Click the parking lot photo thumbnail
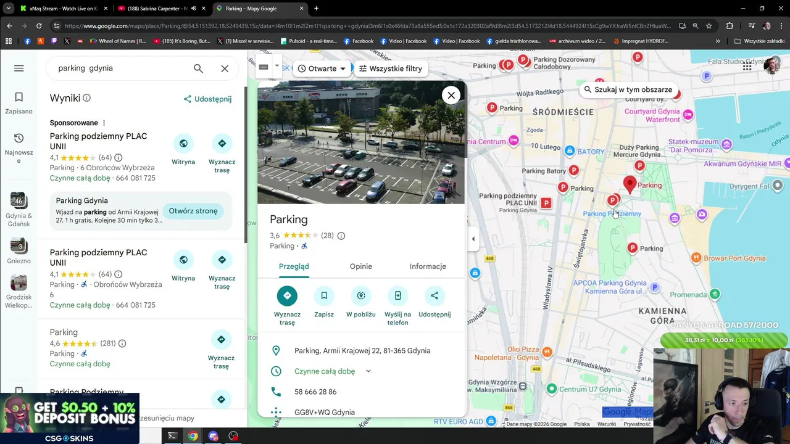This screenshot has width=790, height=444. 360,142
